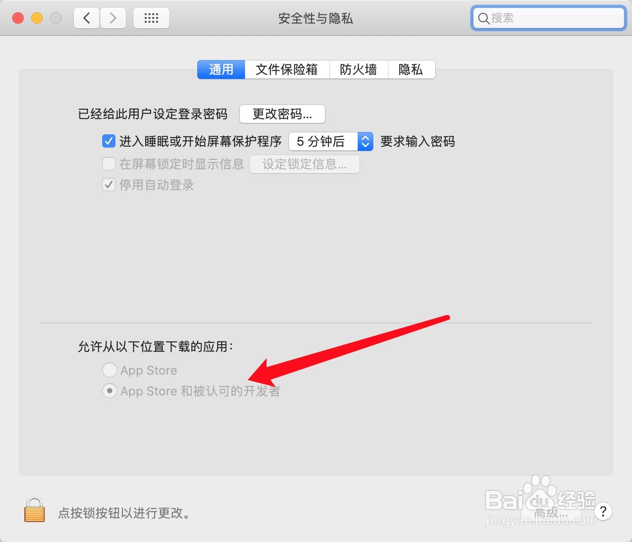632x542 pixels.
Task: Focus the 搜索 search field
Action: [549, 18]
